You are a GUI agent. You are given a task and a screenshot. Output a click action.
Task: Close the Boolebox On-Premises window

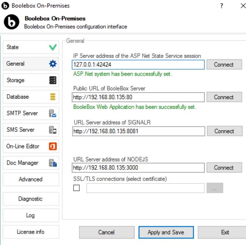point(243,6)
